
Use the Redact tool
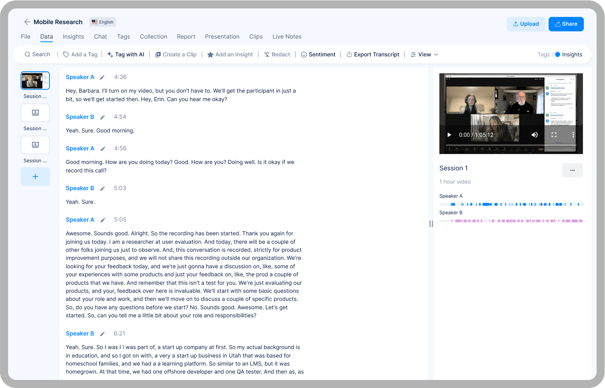pos(277,54)
